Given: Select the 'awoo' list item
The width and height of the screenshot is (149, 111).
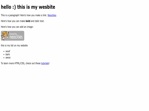Looking at the screenshot, I should point(8,58).
